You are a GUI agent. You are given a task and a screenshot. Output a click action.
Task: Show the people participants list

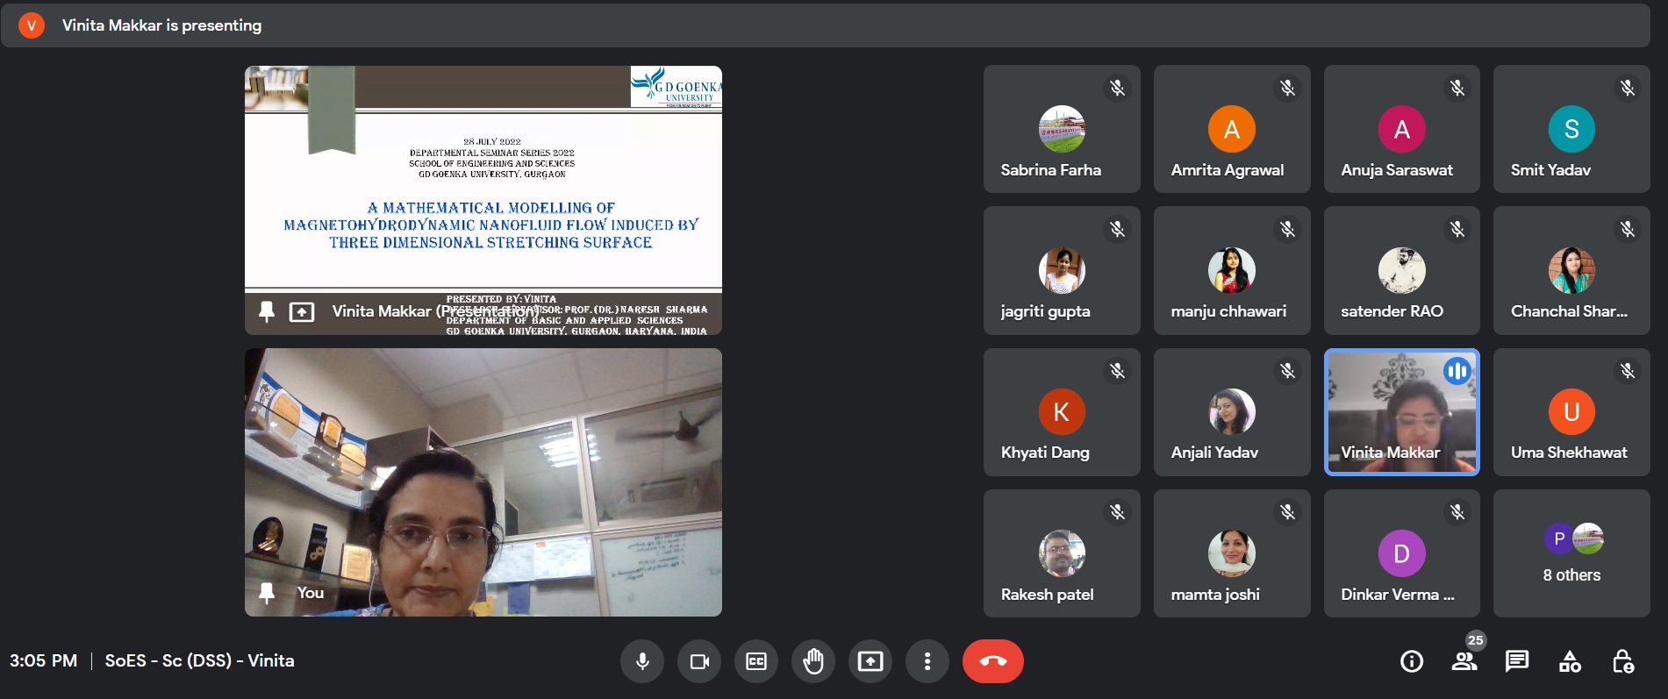[1464, 661]
